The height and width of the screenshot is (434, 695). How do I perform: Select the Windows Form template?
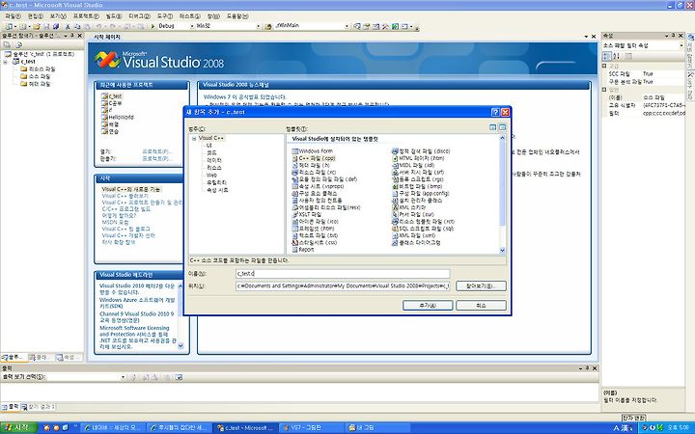[313, 151]
